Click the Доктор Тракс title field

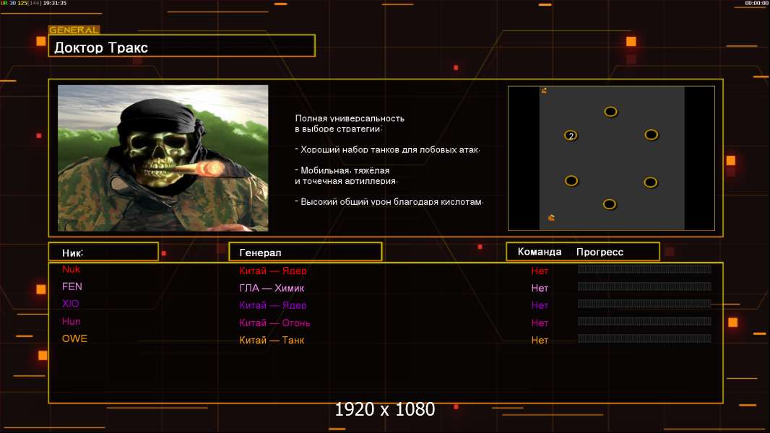click(x=181, y=47)
